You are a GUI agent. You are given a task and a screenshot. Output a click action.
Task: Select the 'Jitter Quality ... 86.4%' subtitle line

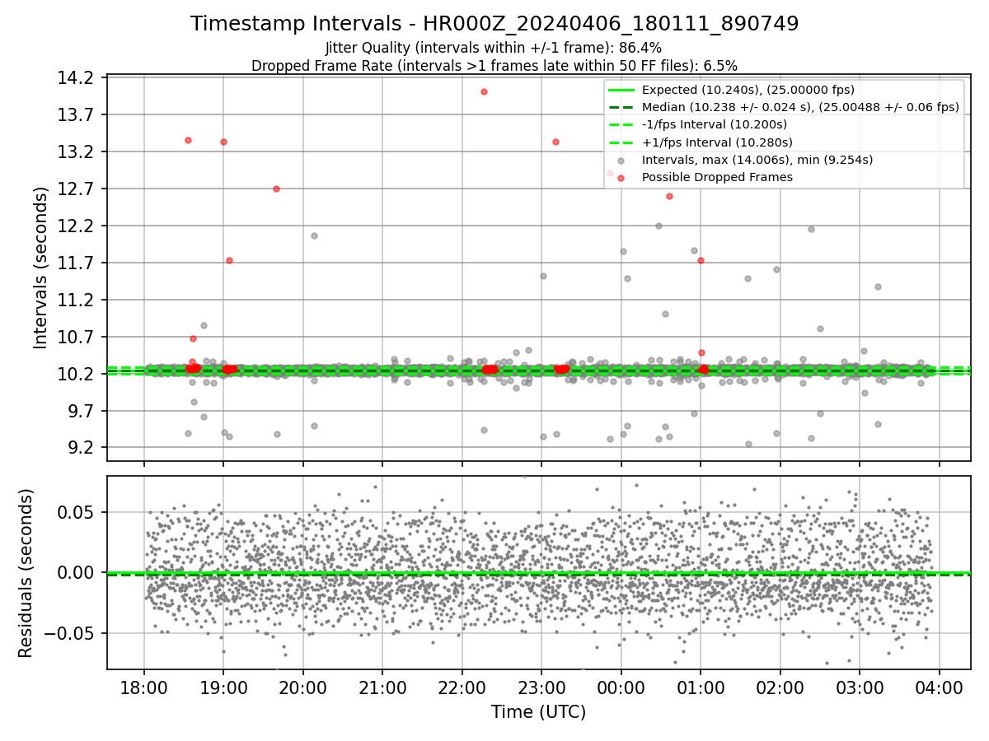tap(494, 48)
